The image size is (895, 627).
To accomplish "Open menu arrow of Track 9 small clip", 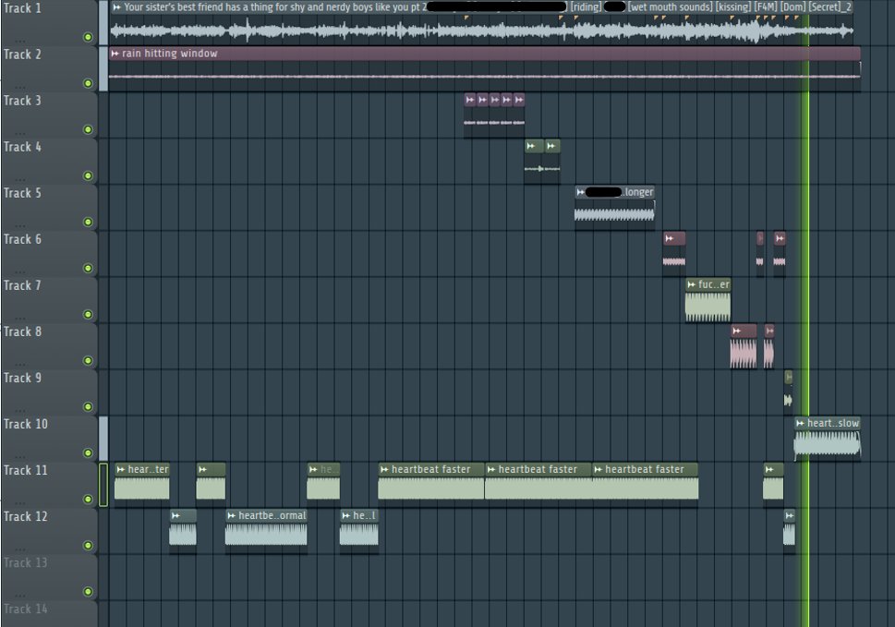I will (788, 377).
